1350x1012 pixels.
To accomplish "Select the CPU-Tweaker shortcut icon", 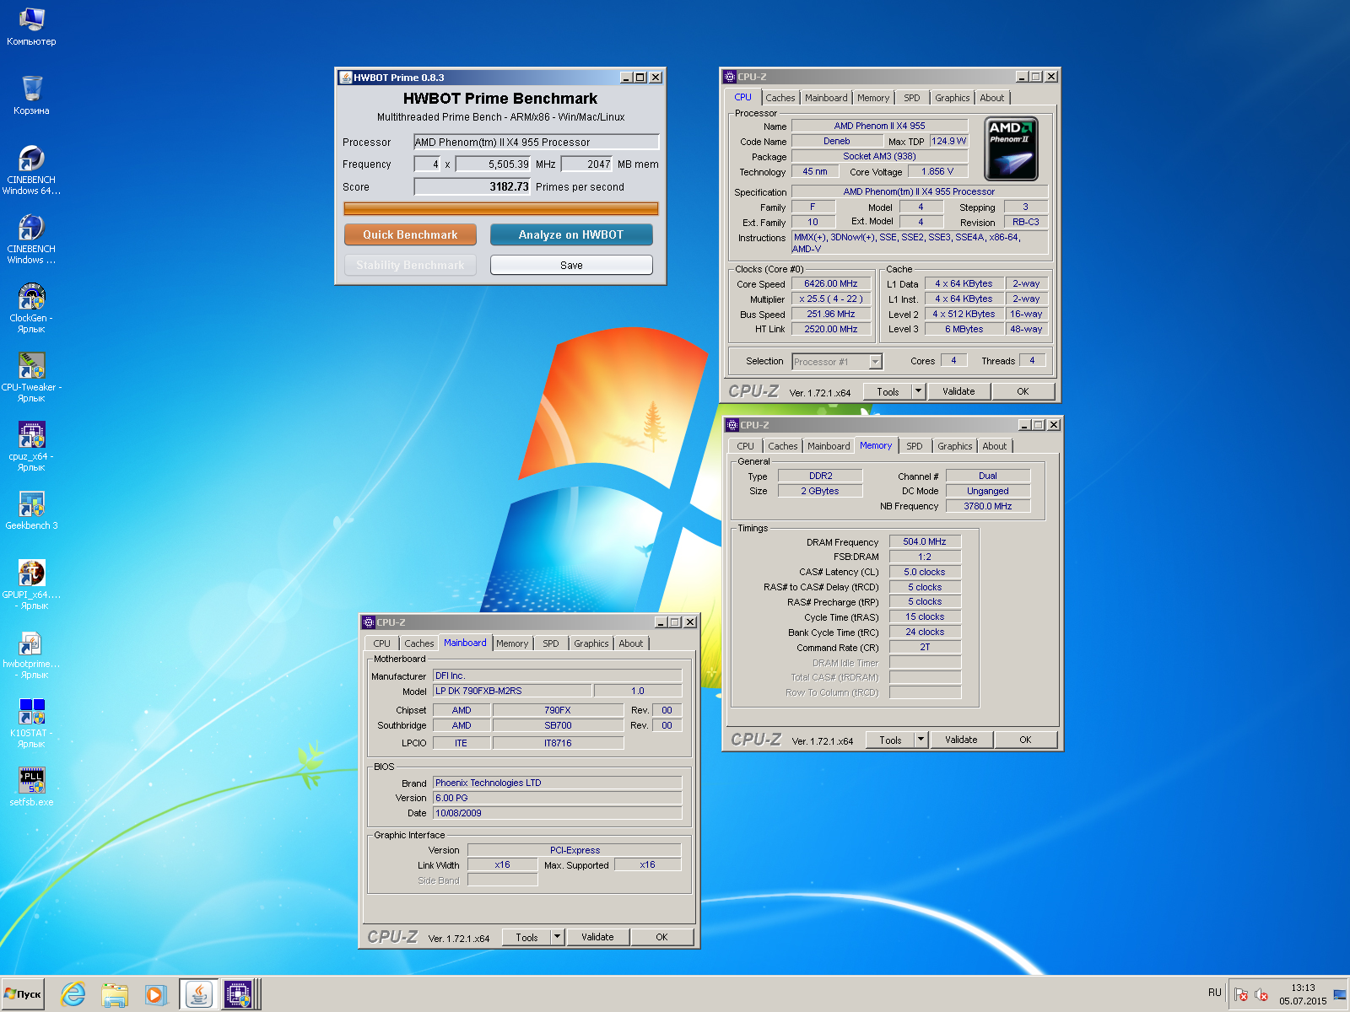I will coord(31,377).
